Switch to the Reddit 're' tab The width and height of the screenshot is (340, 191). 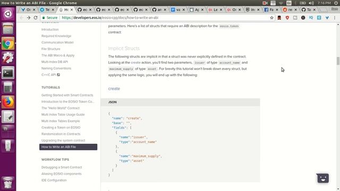[x=290, y=10]
